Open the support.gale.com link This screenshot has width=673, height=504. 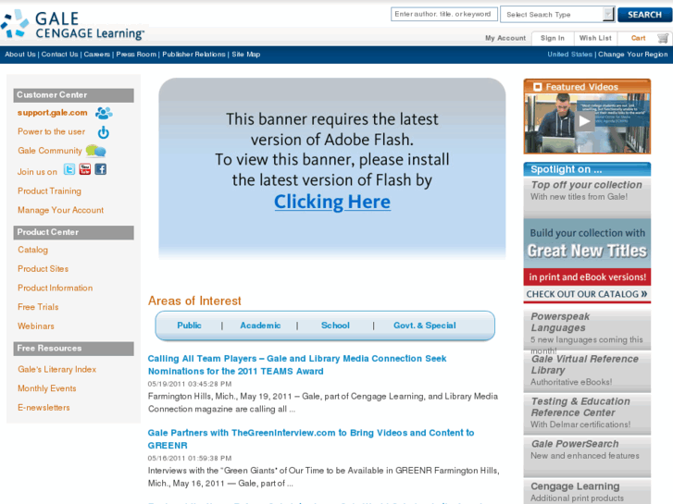[53, 113]
